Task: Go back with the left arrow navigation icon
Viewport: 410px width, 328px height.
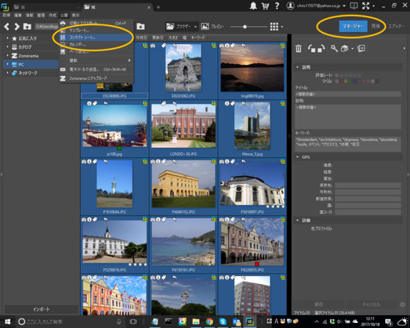Action: point(6,26)
